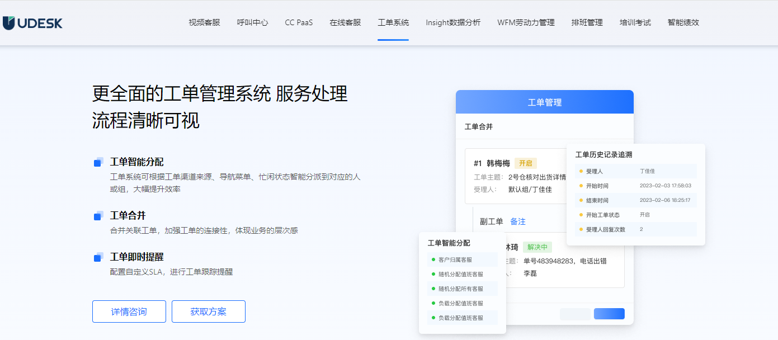The height and width of the screenshot is (340, 778).
Task: Select the 智能绩效 navigation item
Action: click(x=683, y=23)
